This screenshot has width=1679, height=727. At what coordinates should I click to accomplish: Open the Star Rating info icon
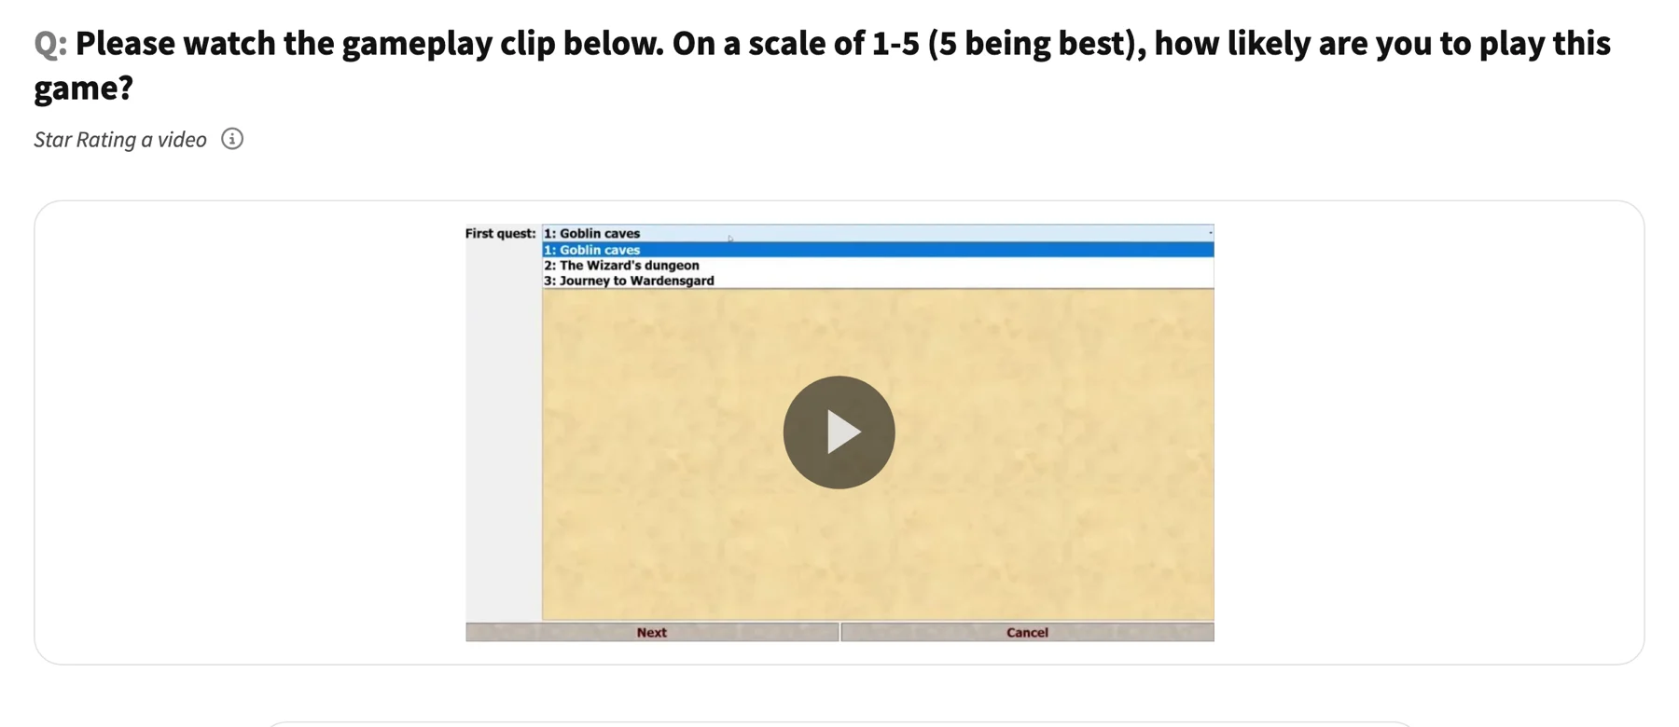[232, 139]
